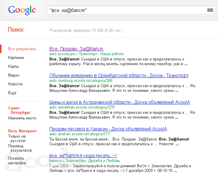Switch to Видео search
Viewport: 218px width, 176px height.
click(14, 75)
